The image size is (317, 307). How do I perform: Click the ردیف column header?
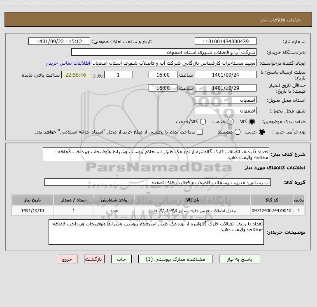(299, 200)
